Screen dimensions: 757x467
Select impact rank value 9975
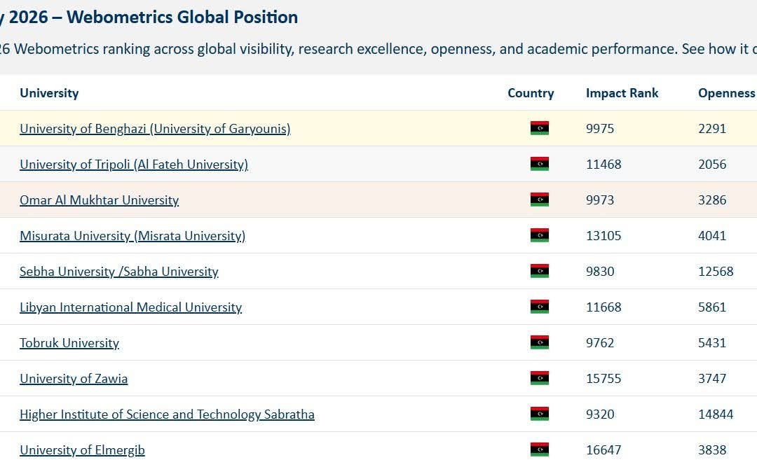(600, 129)
